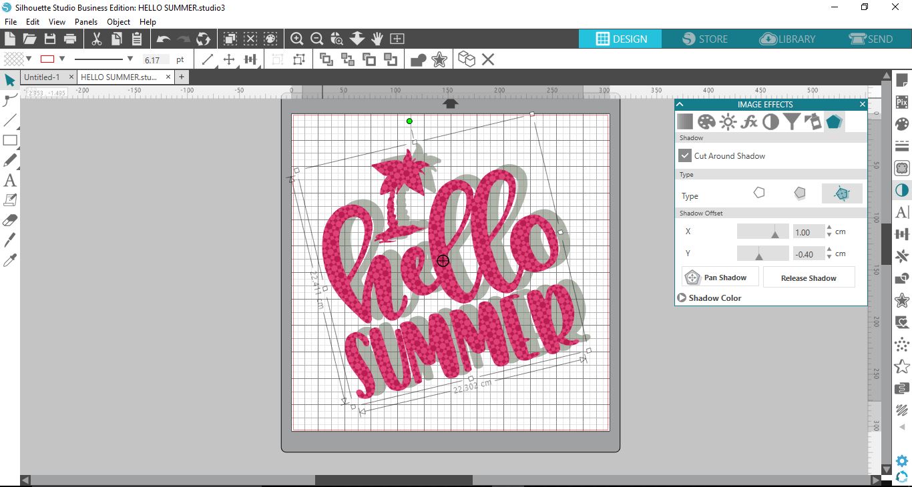912x487 pixels.
Task: Open the Draw a Rectangle tool
Action: tap(10, 140)
